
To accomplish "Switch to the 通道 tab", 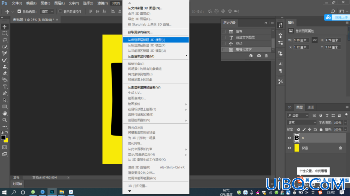I will [310, 107].
